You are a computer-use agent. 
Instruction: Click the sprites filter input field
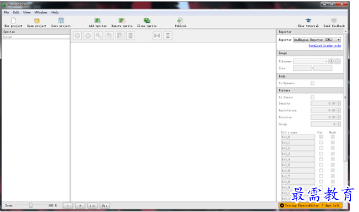click(x=36, y=37)
